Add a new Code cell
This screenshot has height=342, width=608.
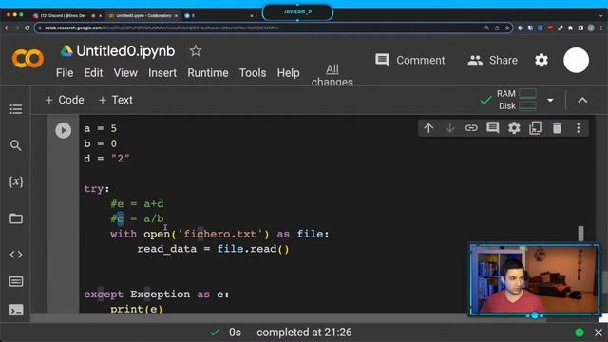[65, 100]
